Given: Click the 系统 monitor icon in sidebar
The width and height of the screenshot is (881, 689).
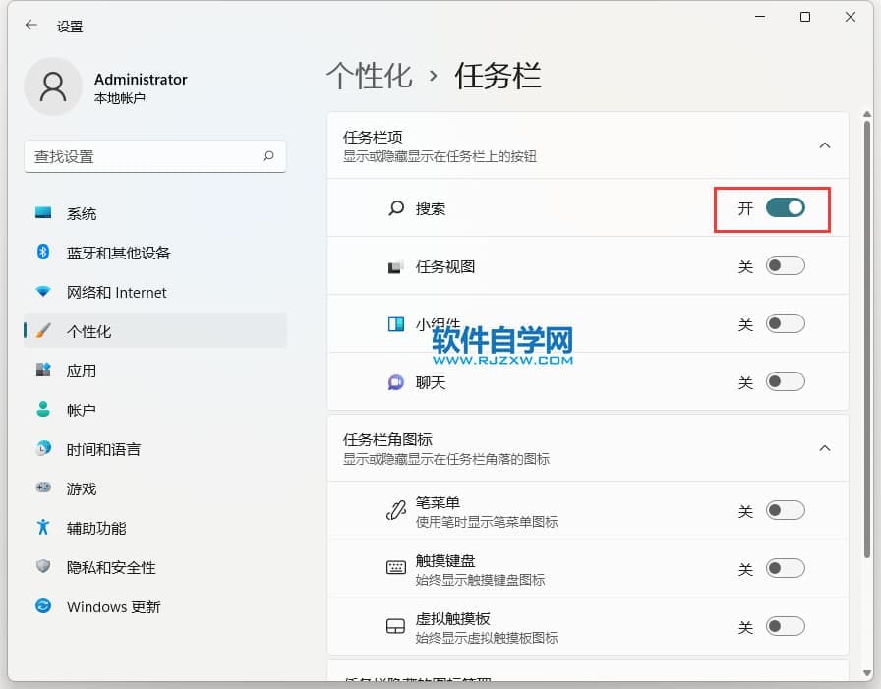Looking at the screenshot, I should tap(43, 213).
